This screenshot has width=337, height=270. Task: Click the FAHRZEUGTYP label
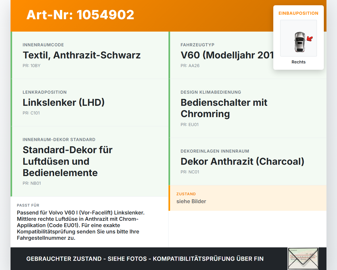[197, 45]
